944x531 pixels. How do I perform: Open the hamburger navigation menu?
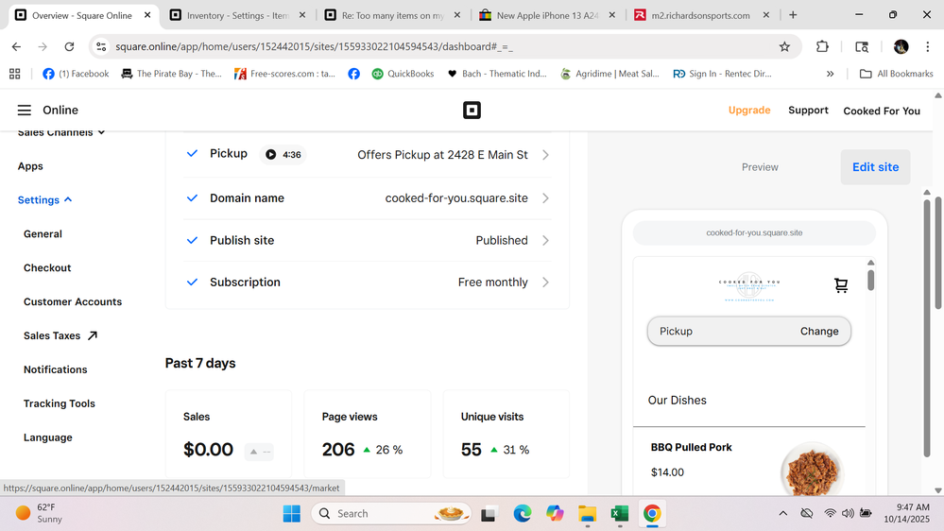click(x=25, y=111)
